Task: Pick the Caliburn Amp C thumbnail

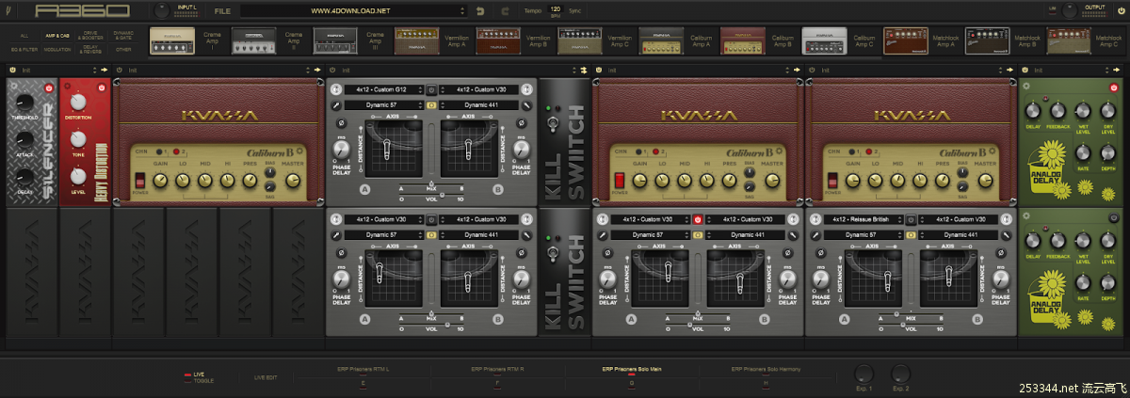Action: 824,40
